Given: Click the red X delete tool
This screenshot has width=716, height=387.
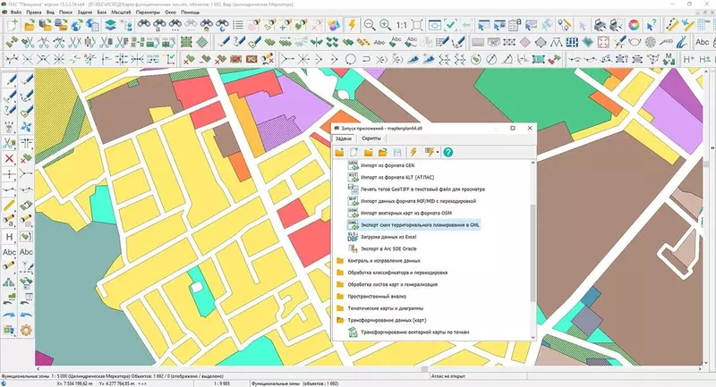Looking at the screenshot, I should pos(9,159).
